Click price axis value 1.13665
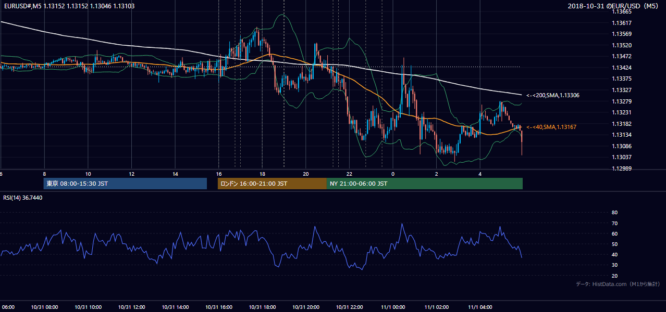The width and height of the screenshot is (666, 312). point(623,11)
